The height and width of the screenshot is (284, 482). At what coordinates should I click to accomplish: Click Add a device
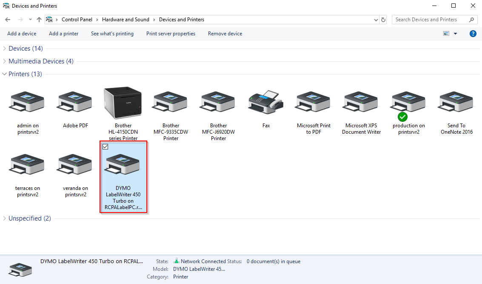22,34
